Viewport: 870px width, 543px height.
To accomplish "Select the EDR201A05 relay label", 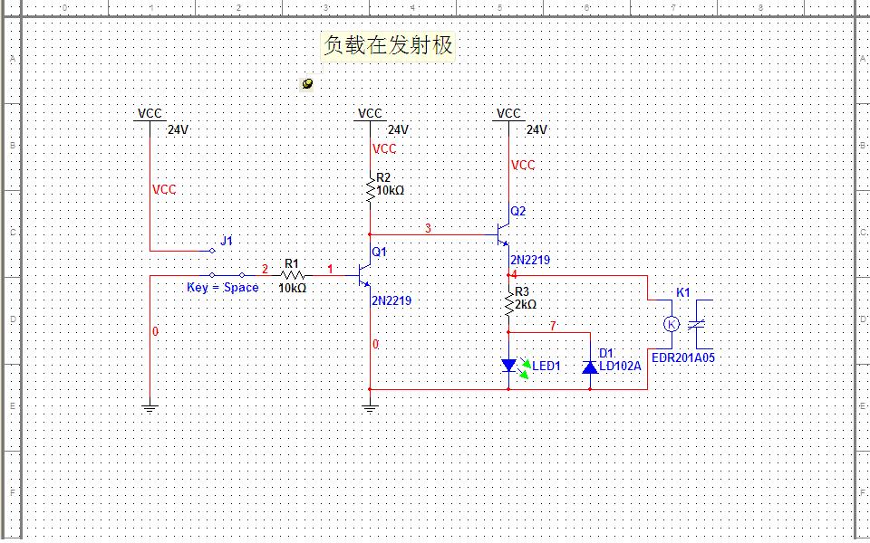I will [683, 357].
